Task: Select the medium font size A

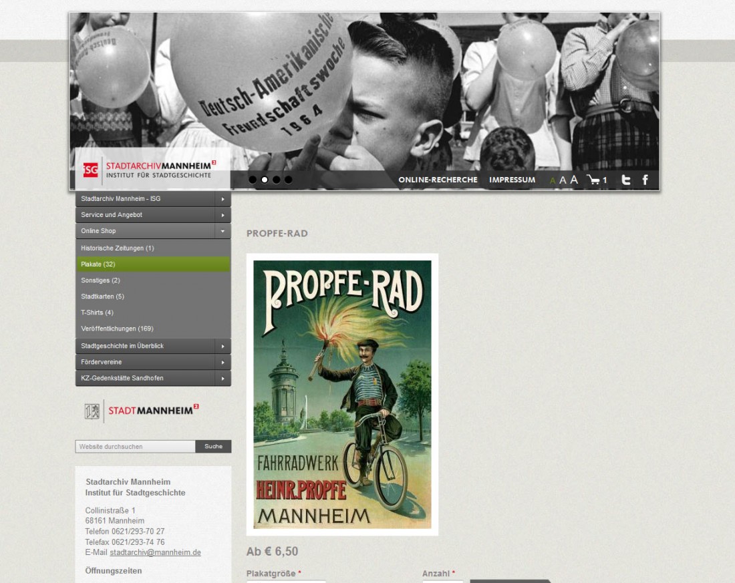Action: point(563,180)
